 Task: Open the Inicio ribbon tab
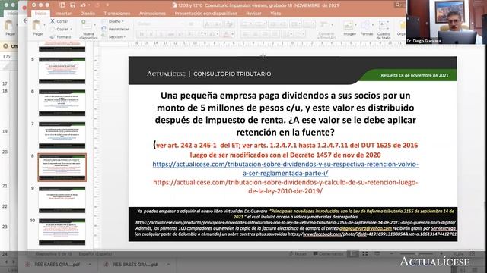tap(40, 14)
